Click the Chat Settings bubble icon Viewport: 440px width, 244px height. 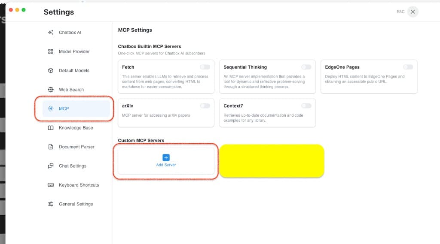tap(51, 166)
